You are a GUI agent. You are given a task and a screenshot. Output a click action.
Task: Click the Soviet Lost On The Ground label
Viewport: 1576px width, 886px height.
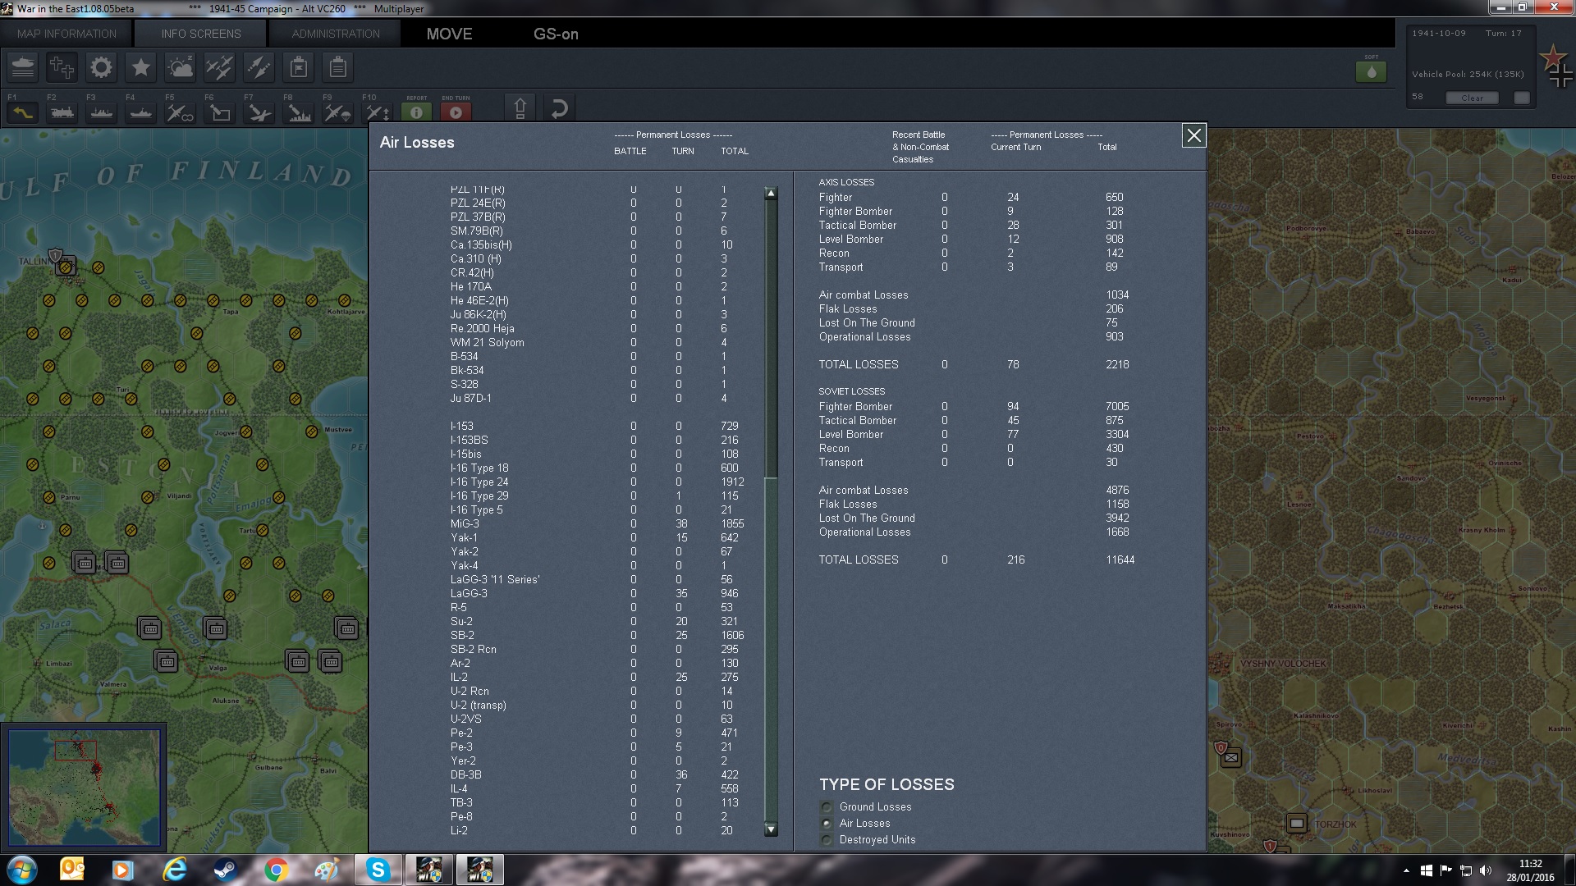click(x=867, y=518)
